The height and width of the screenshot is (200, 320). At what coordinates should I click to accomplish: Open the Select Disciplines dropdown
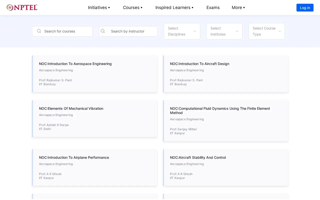pos(182,31)
